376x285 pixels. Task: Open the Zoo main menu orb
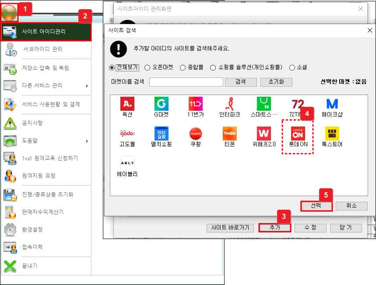9,13
